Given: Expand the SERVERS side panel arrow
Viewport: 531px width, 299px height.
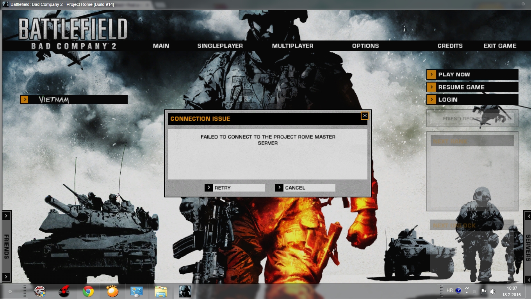Looking at the screenshot, I should pos(527,216).
